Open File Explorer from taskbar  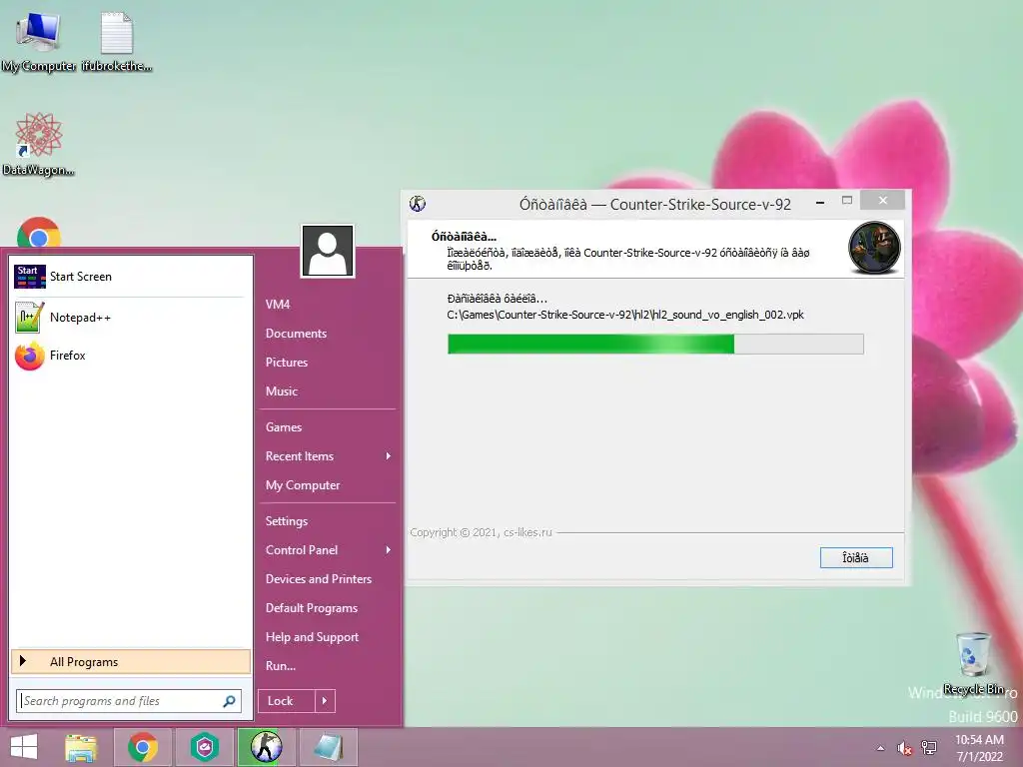click(81, 747)
